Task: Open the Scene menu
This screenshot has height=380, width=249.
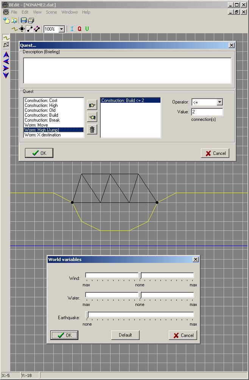Action: (51, 12)
